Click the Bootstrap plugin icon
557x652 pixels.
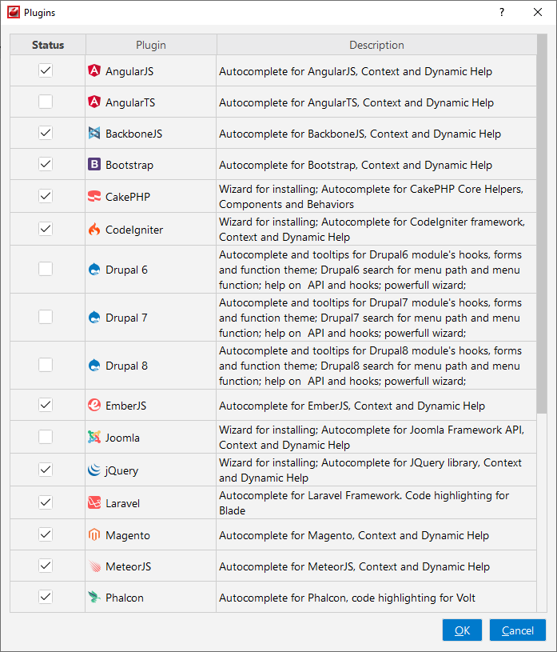(x=94, y=164)
